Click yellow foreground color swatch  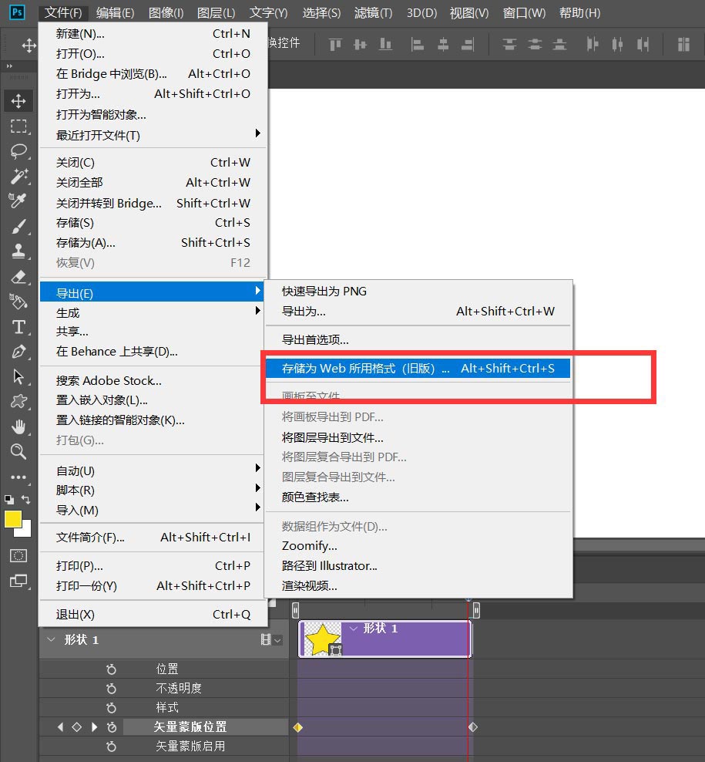coord(12,519)
